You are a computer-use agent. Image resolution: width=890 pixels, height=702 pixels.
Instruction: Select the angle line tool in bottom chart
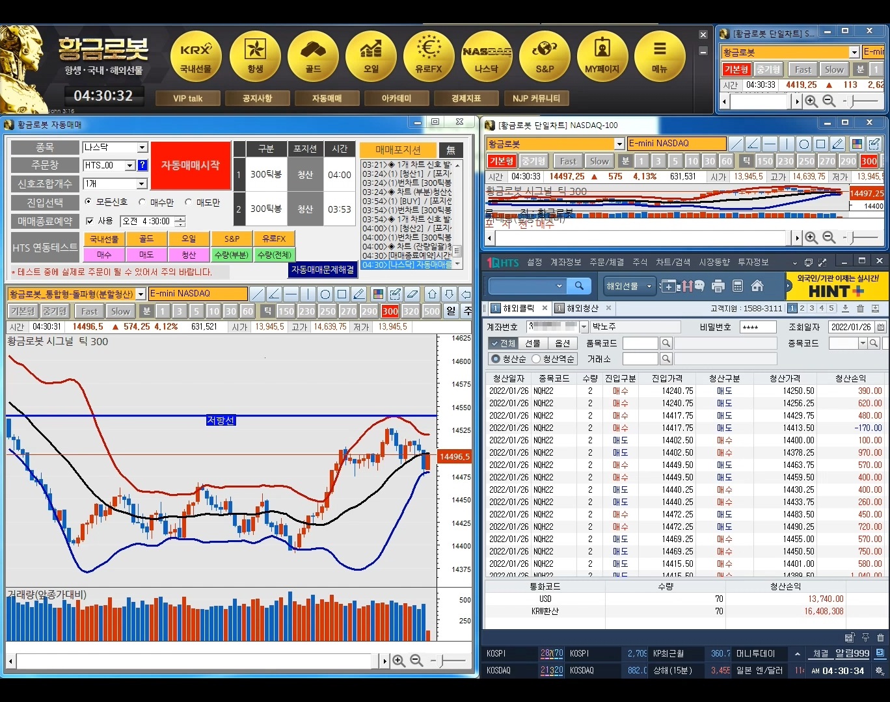[275, 294]
